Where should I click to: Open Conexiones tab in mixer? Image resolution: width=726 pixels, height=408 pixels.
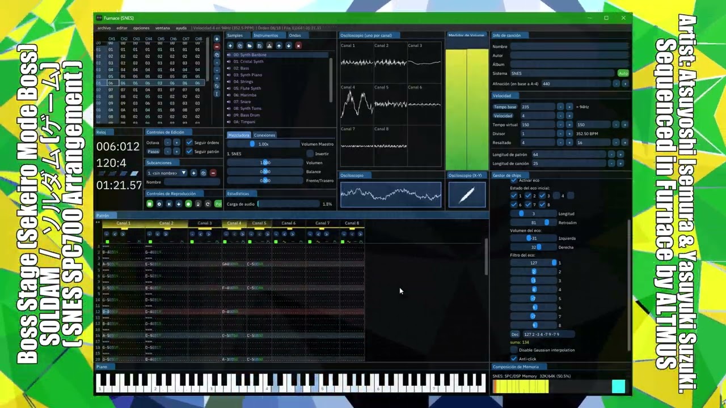tap(264, 135)
